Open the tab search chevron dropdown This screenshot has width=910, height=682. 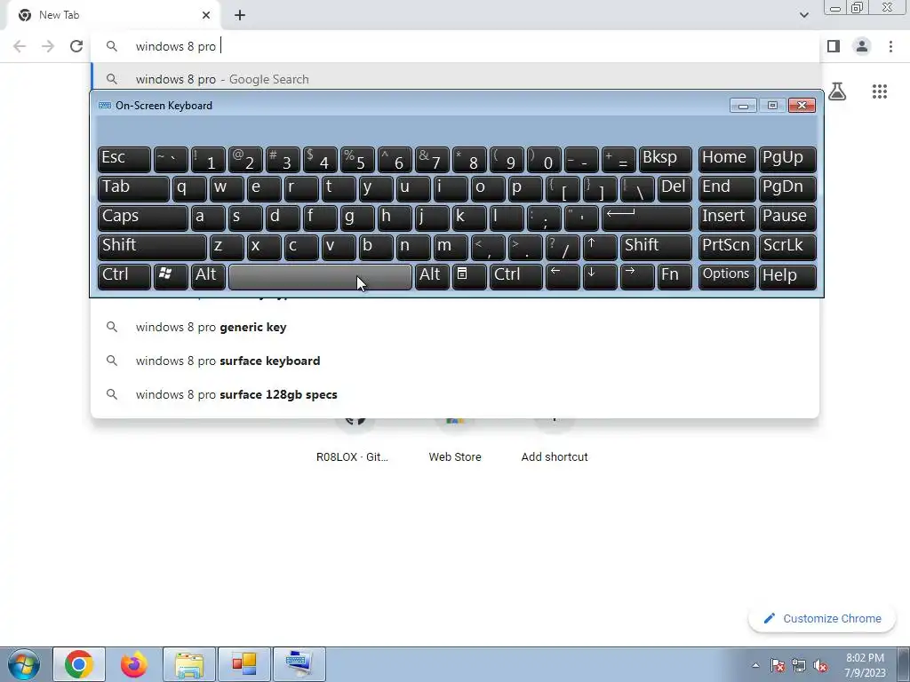[803, 15]
